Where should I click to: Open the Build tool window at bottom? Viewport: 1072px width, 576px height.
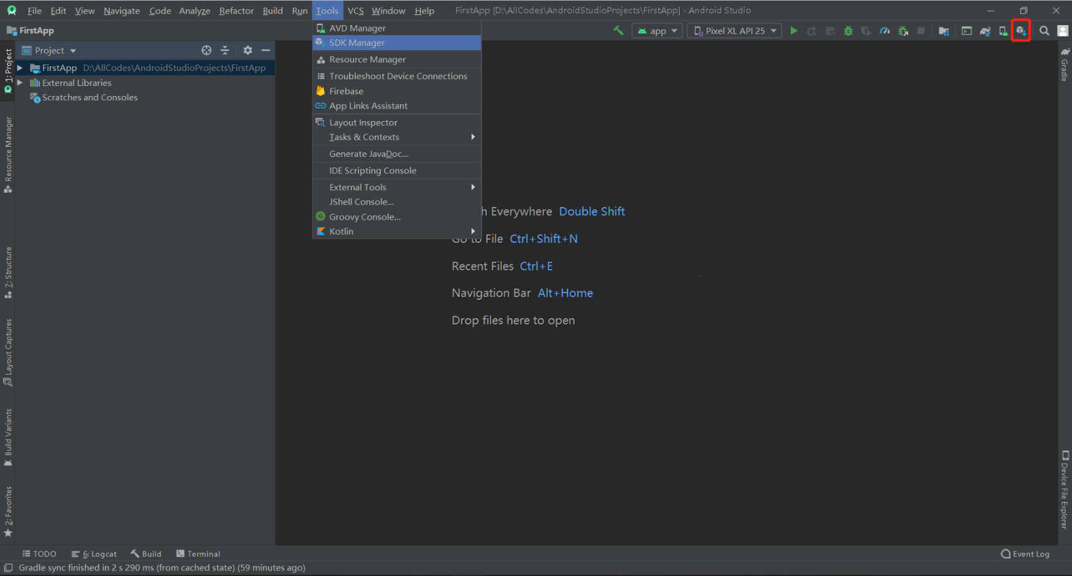click(146, 554)
